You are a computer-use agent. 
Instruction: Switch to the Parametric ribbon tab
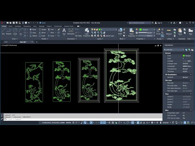(x=27, y=26)
